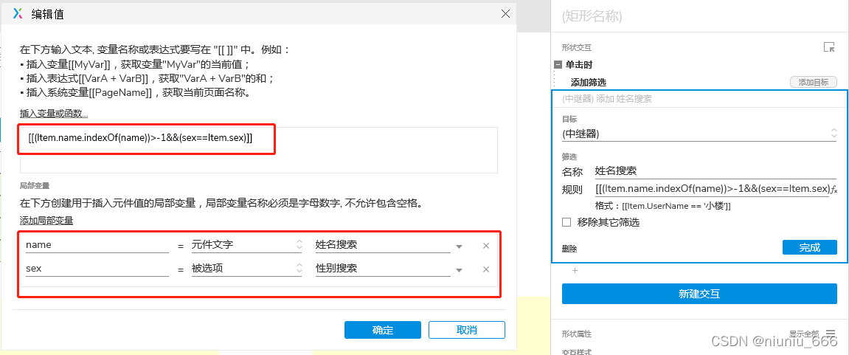Open 姓名搜索 widget dropdown arrow
The image size is (849, 355).
pos(459,247)
